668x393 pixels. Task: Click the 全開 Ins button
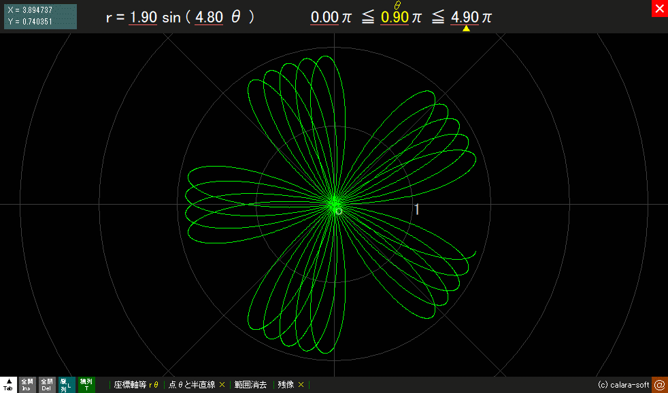27,384
